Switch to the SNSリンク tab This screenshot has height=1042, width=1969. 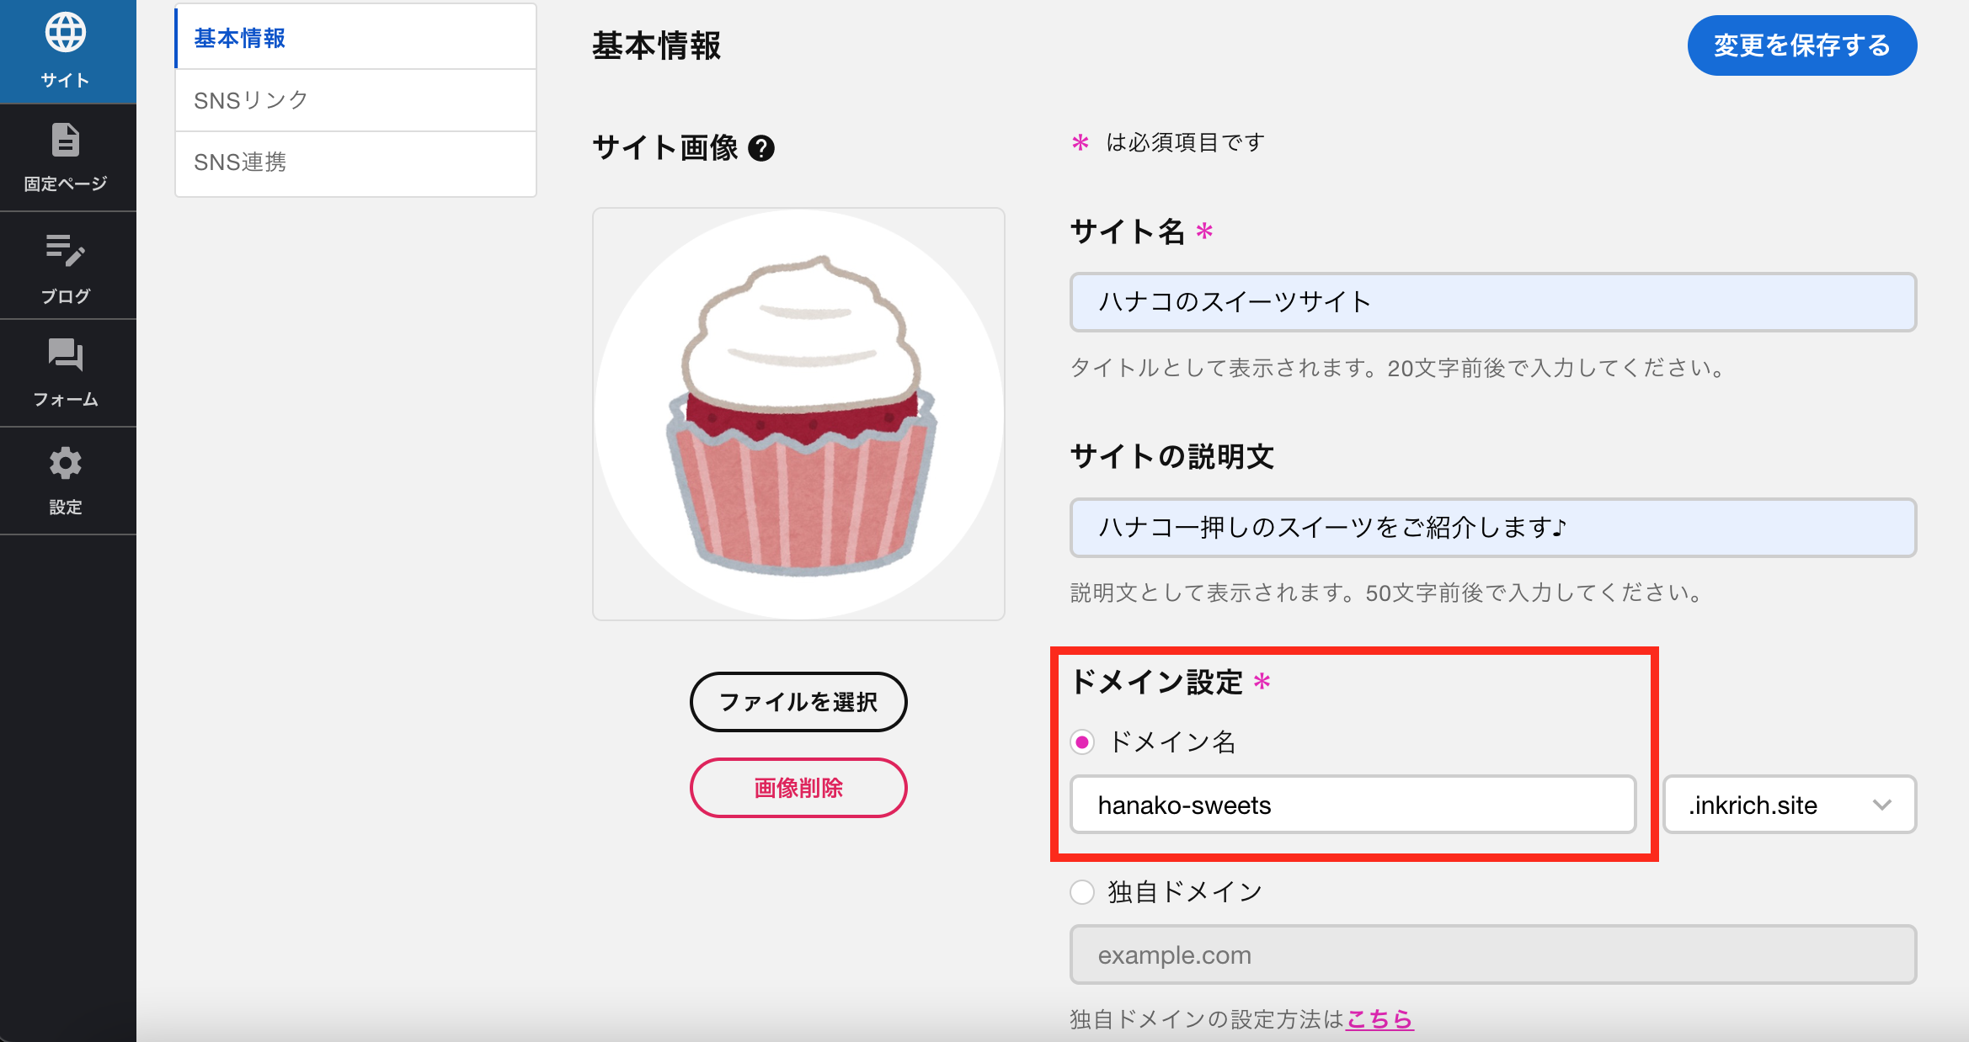point(355,100)
